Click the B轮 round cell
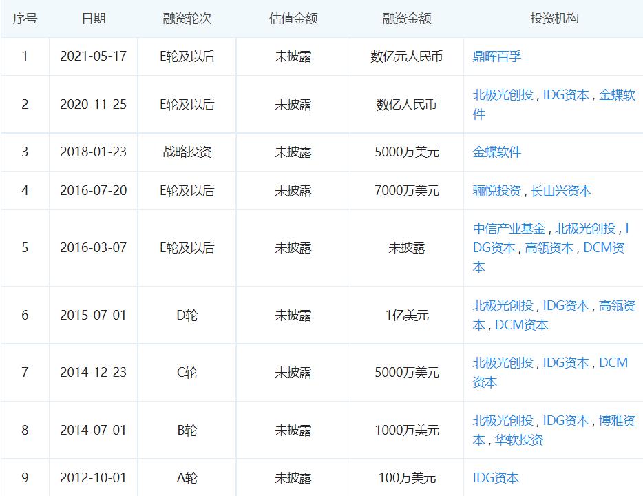This screenshot has height=496, width=643. point(187,431)
